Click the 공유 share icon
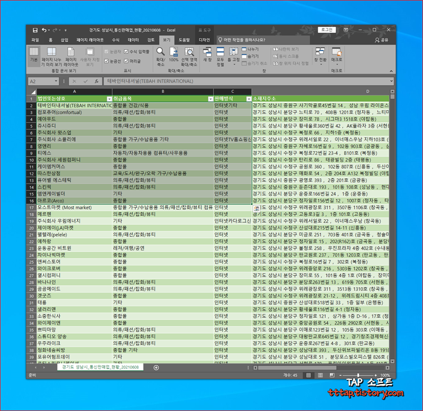423x411 pixels. [381, 40]
